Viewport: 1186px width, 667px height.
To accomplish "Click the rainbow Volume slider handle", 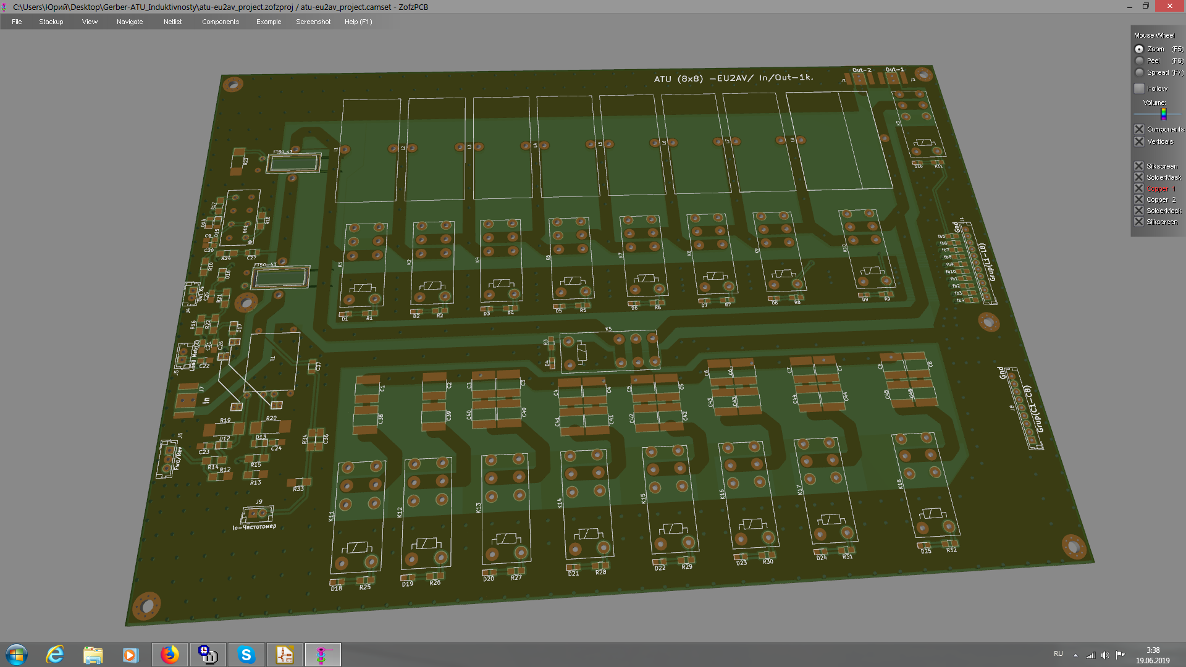I will tap(1163, 114).
